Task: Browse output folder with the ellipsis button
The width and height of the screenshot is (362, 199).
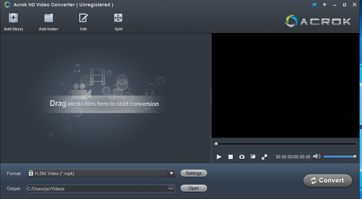Action: click(171, 189)
